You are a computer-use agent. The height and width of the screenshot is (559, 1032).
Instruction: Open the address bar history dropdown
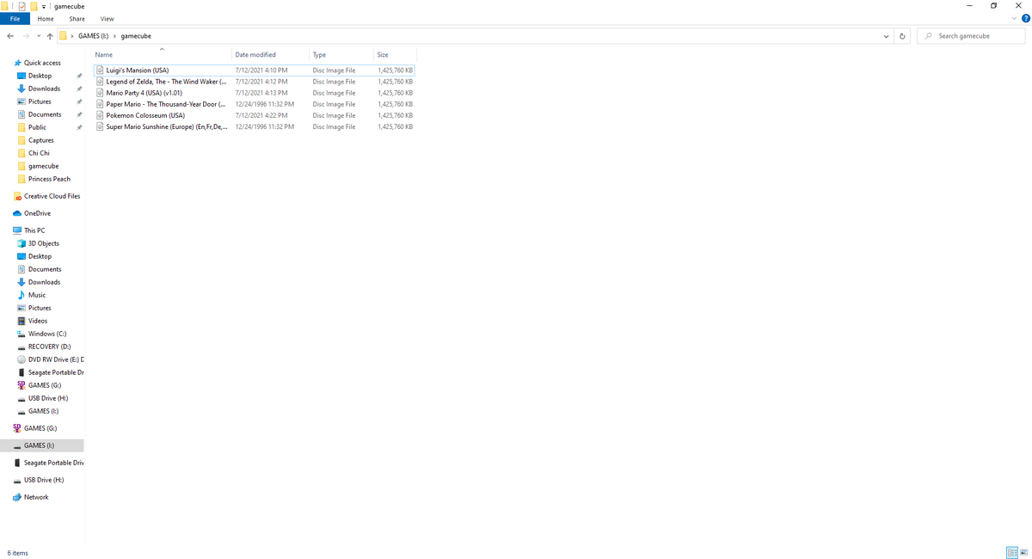pyautogui.click(x=887, y=36)
